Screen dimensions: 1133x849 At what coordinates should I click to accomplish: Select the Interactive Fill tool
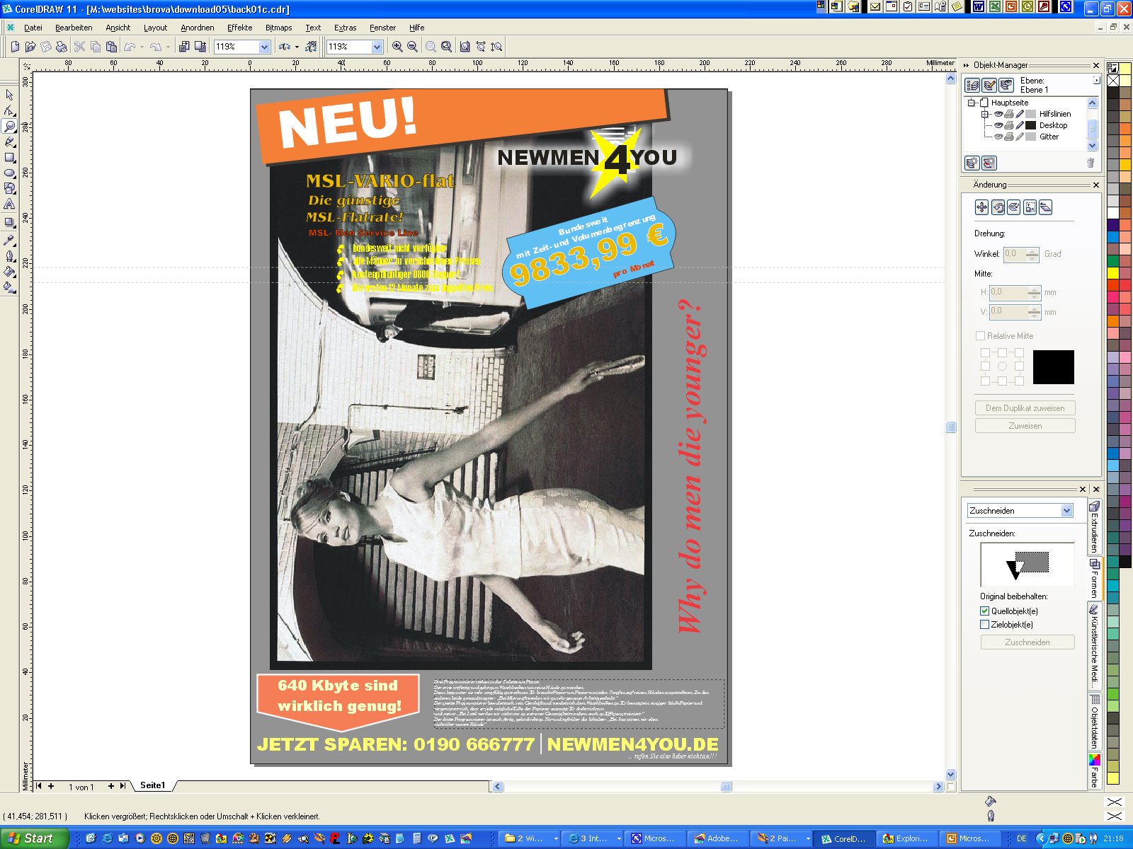click(9, 287)
